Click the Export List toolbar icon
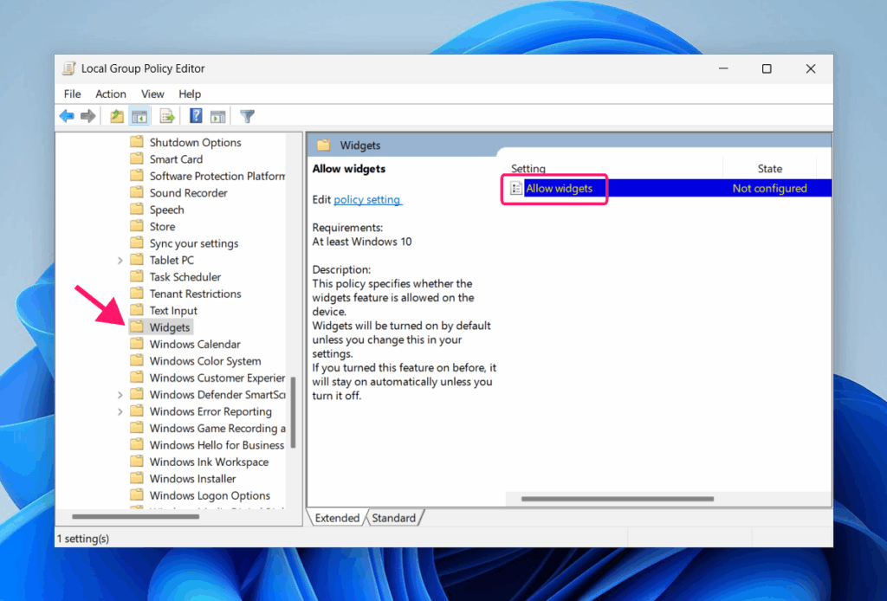This screenshot has height=601, width=887. click(167, 116)
